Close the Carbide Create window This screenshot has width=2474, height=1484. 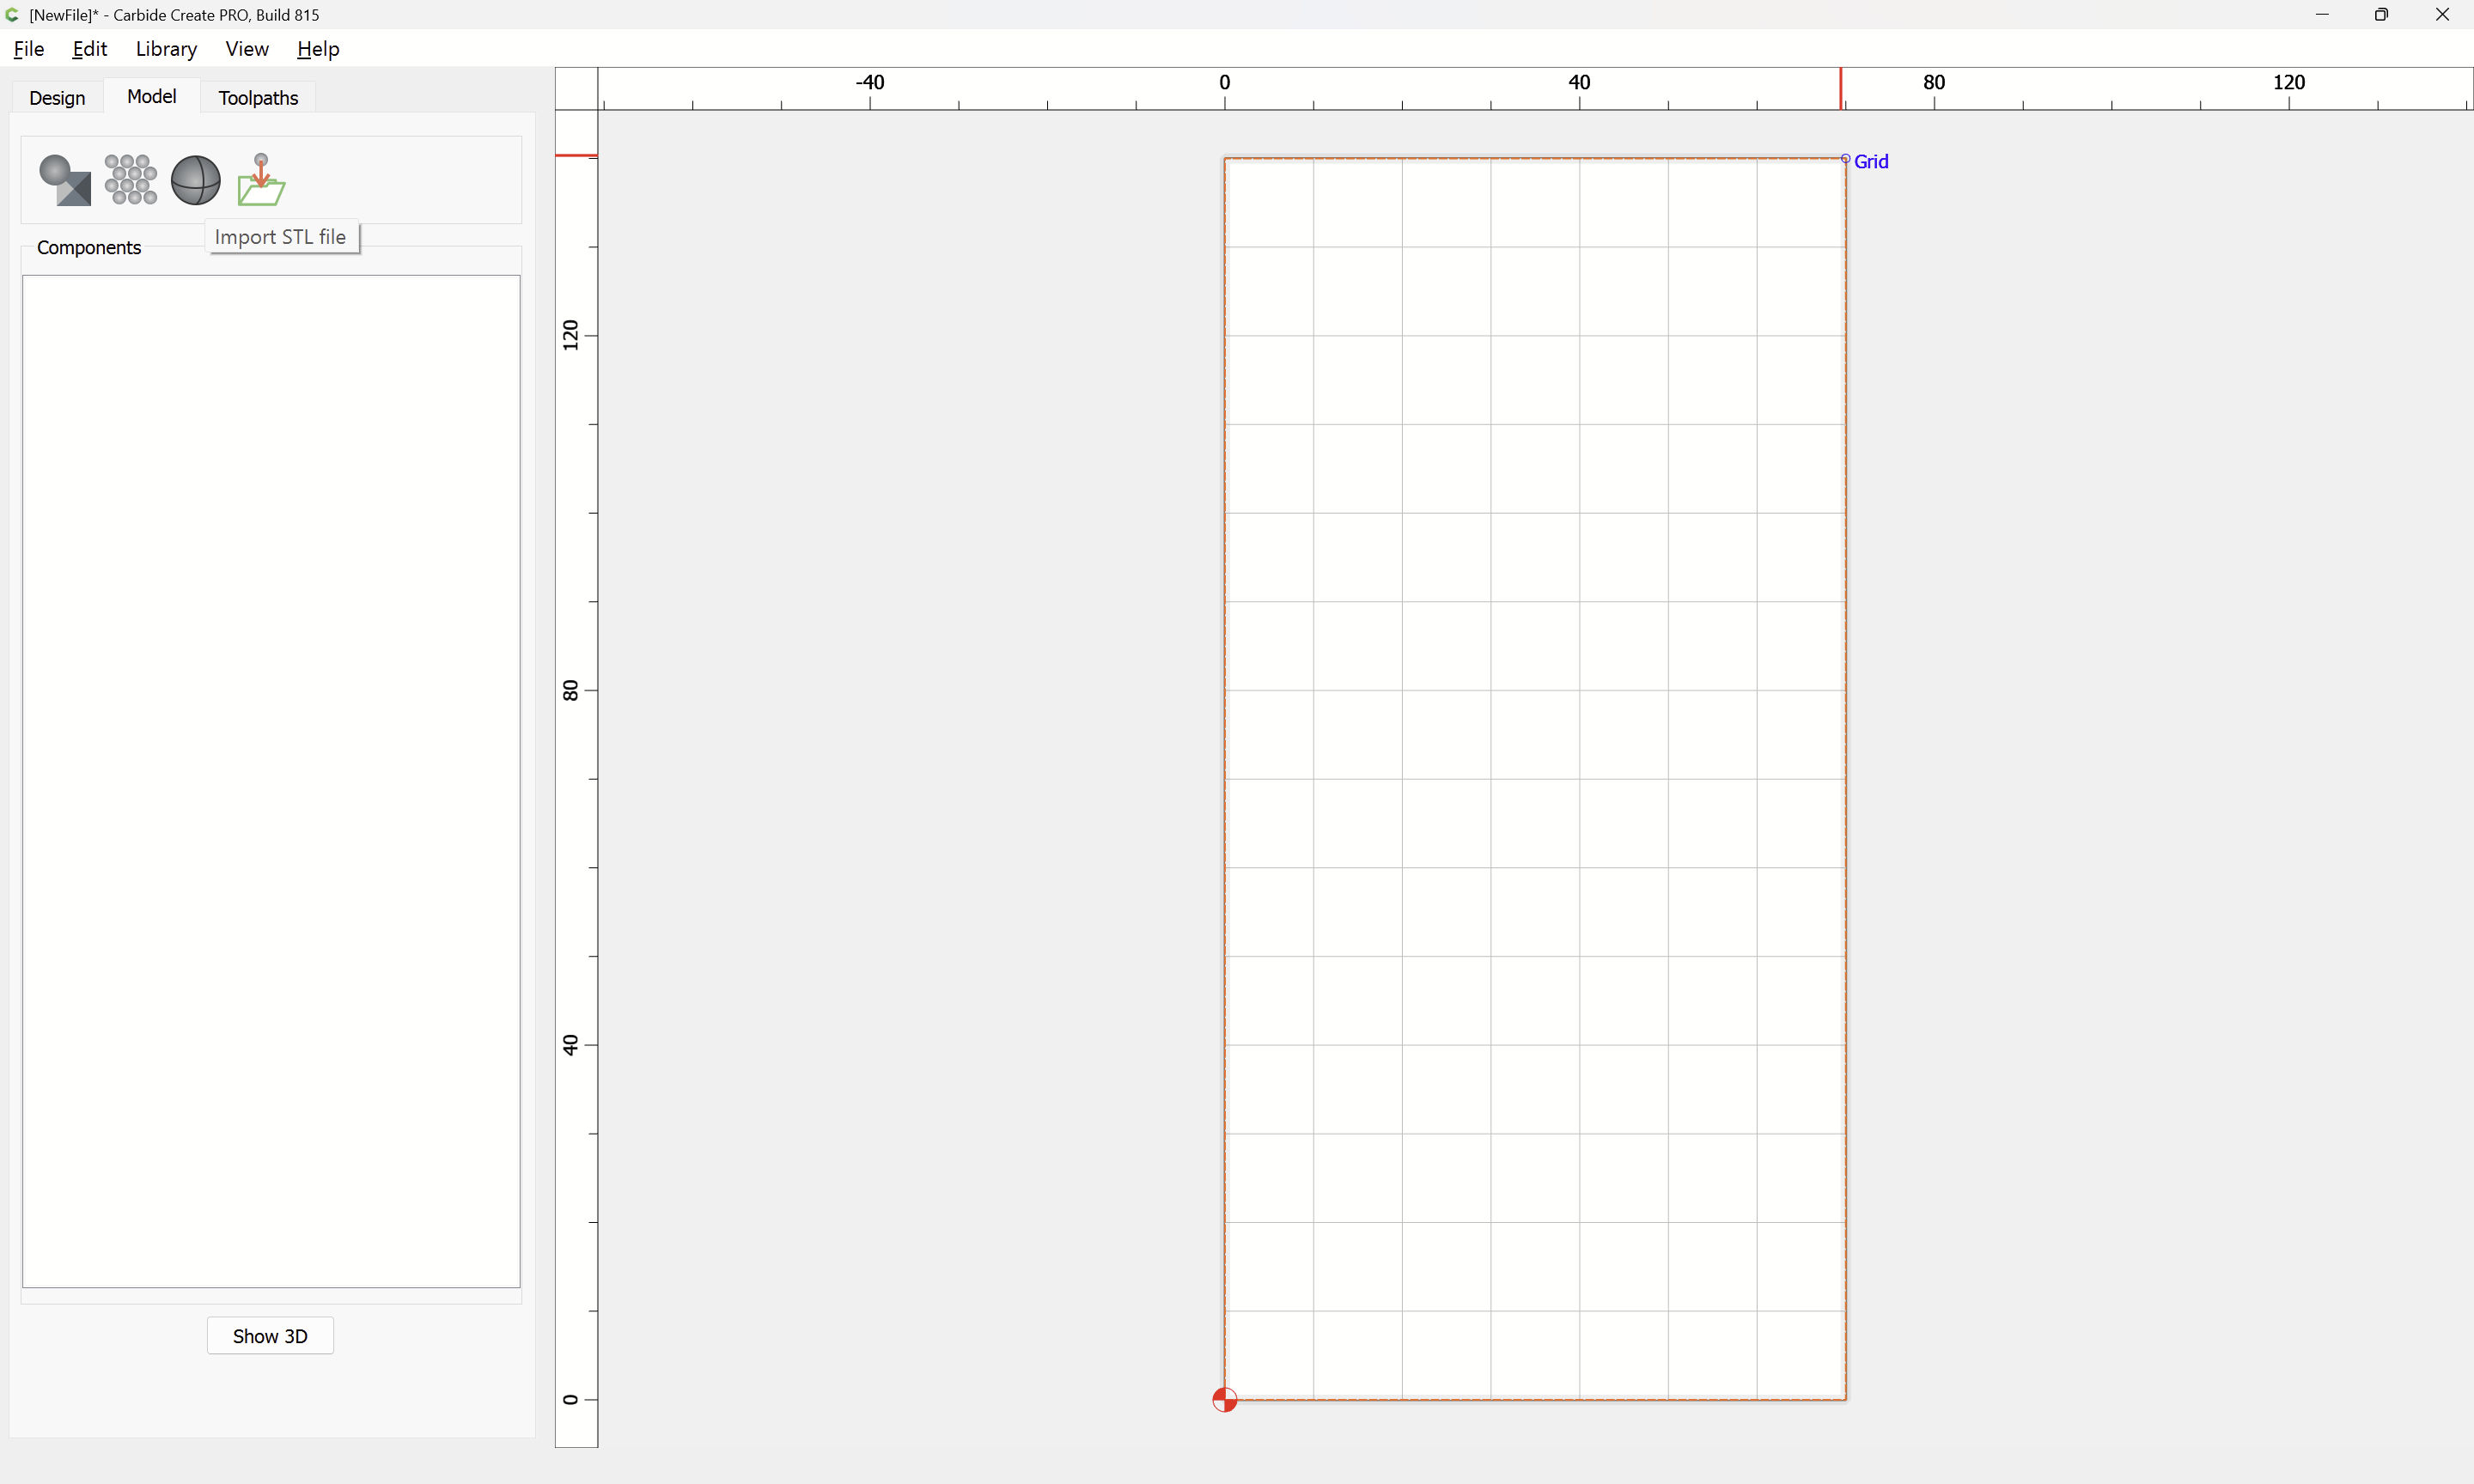click(x=2442, y=15)
